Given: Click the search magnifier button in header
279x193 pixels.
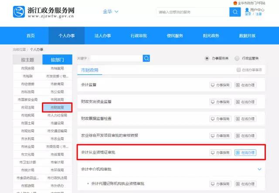Looking at the screenshot, I should pyautogui.click(x=235, y=12).
